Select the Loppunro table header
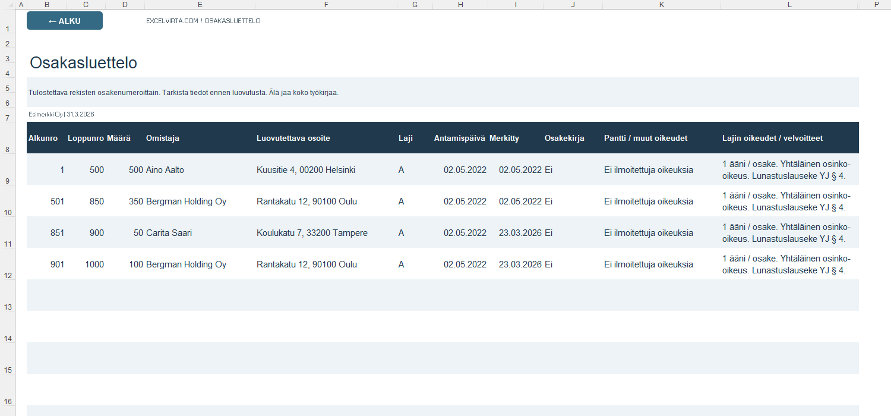Screen dimensions: 891x416 click(x=86, y=138)
